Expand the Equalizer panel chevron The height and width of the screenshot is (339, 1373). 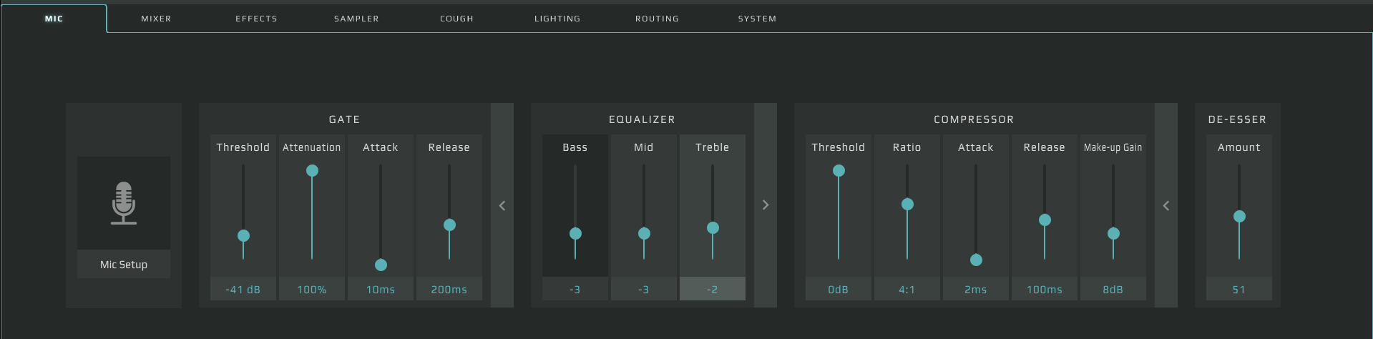766,205
